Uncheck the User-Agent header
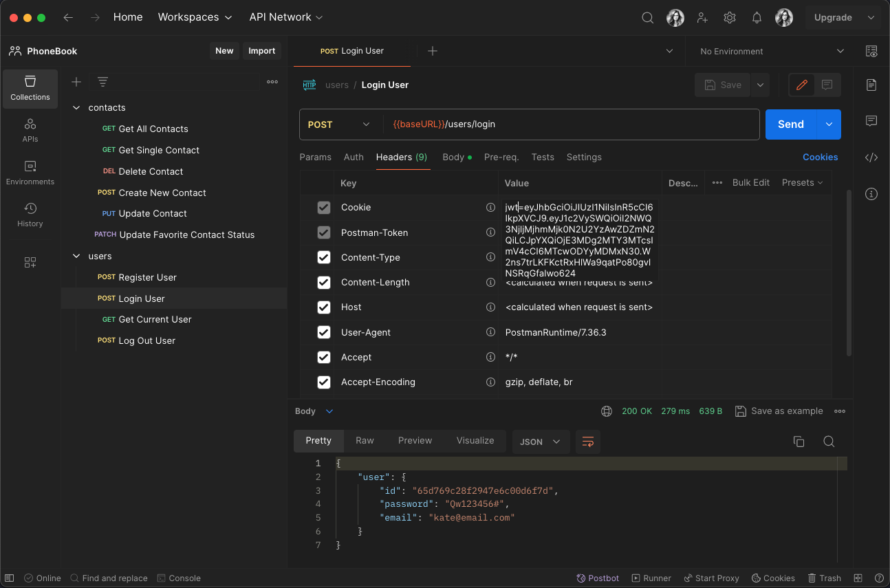890x588 pixels. [324, 332]
